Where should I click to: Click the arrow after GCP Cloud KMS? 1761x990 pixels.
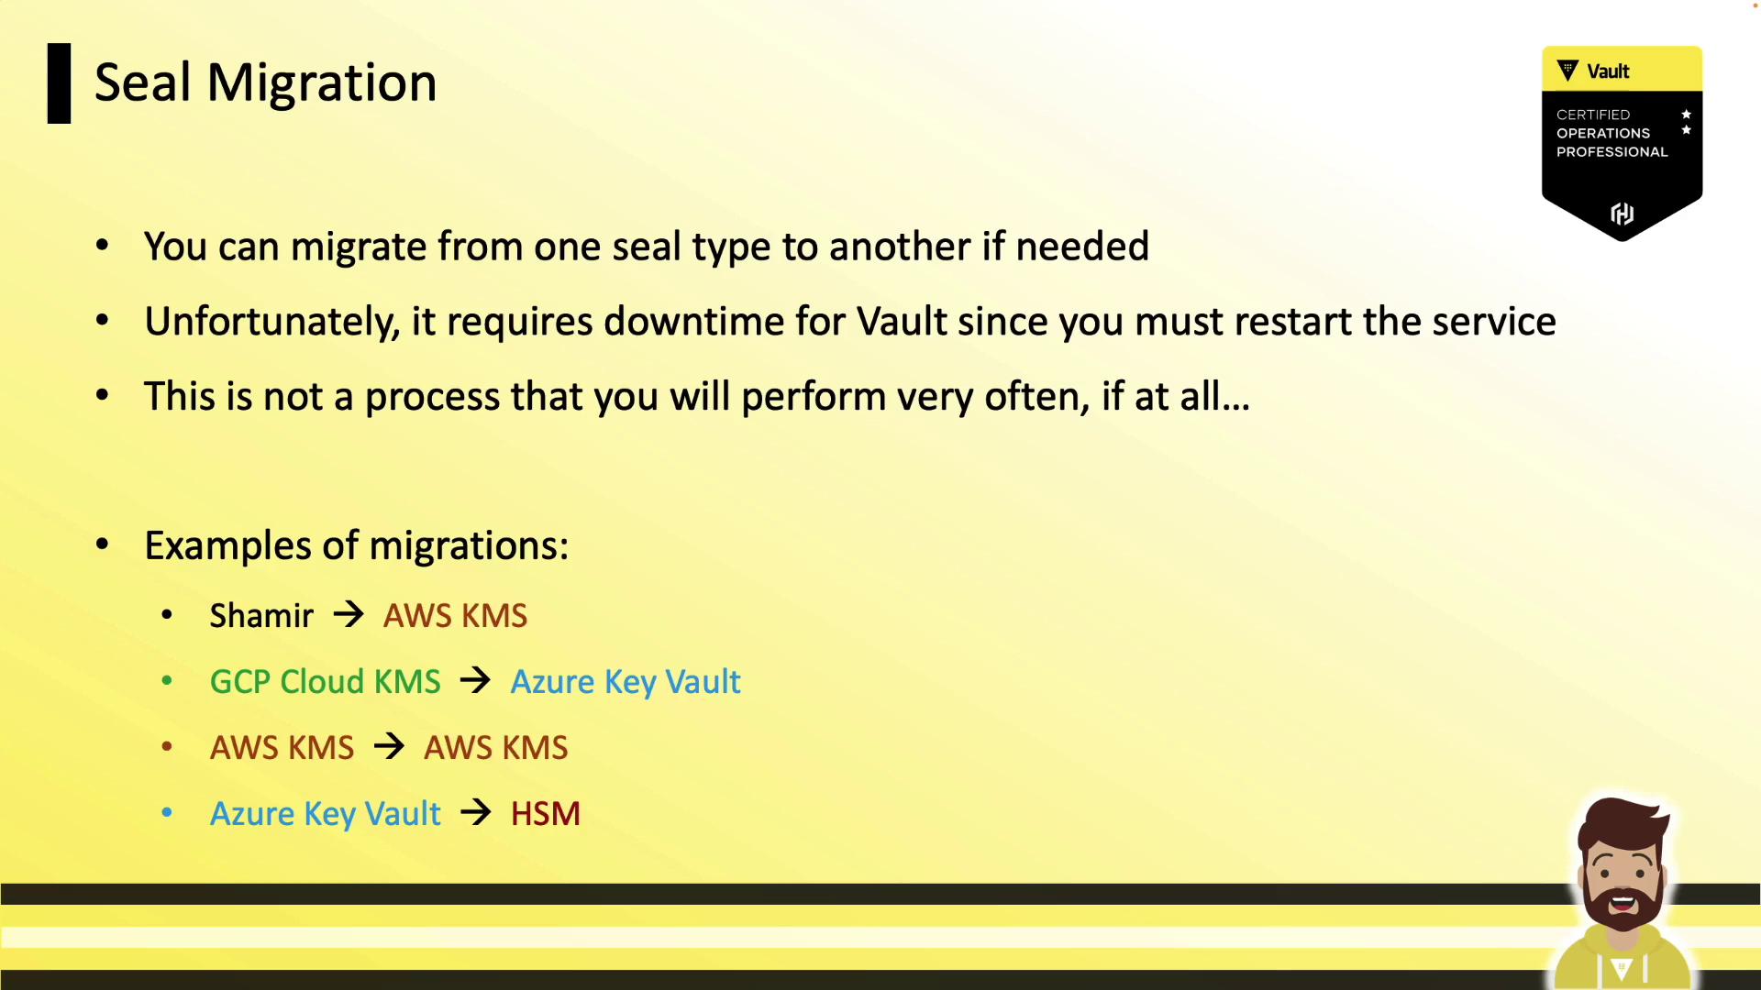tap(475, 681)
